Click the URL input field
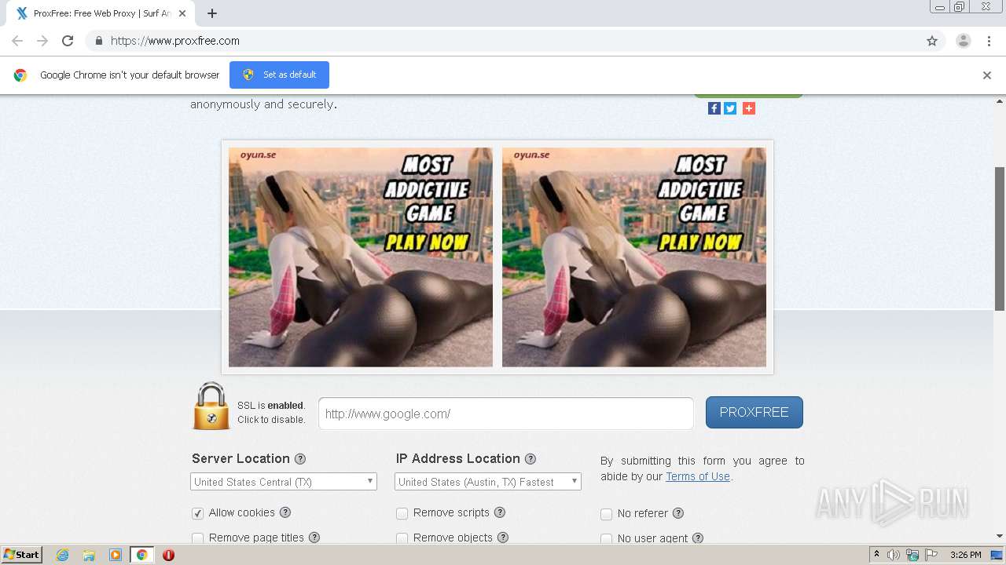1006x565 pixels. coord(506,414)
